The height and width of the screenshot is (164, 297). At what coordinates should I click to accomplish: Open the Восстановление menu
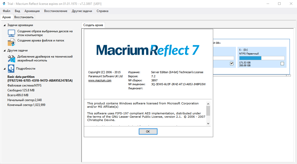tap(56, 11)
